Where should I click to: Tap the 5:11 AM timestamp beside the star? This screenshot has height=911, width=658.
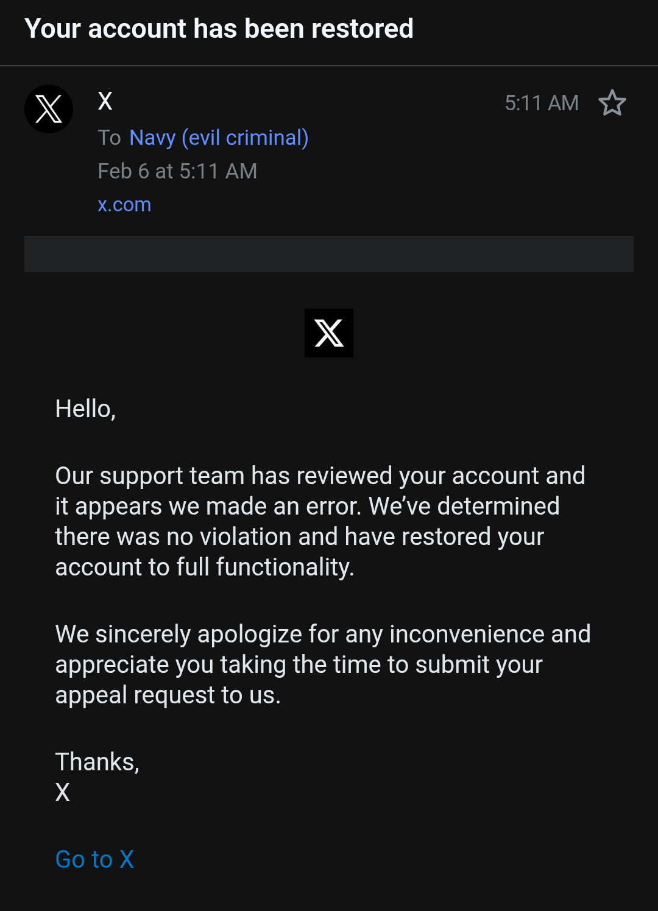pyautogui.click(x=541, y=103)
